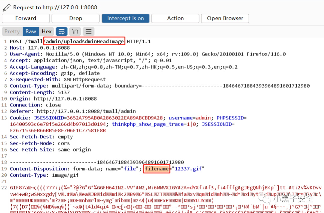The image size is (324, 213).
Task: Click the Referer header line
Action: pos(73,111)
